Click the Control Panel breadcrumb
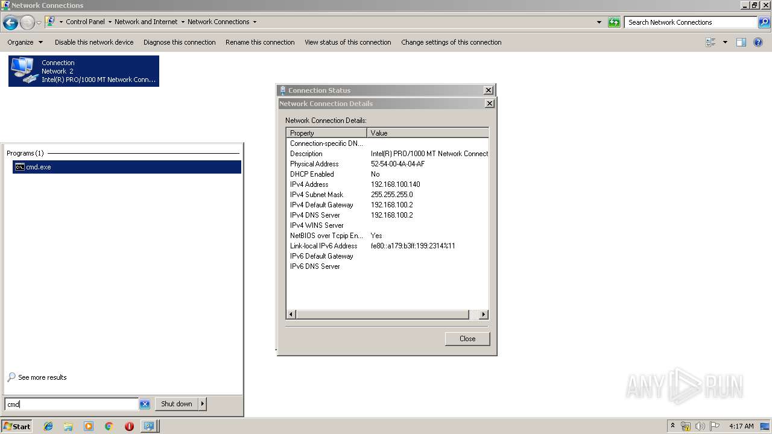The height and width of the screenshot is (434, 772). pyautogui.click(x=85, y=22)
